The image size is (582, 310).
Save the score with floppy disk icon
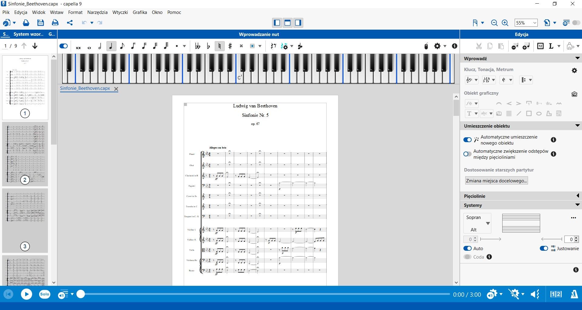pos(40,23)
